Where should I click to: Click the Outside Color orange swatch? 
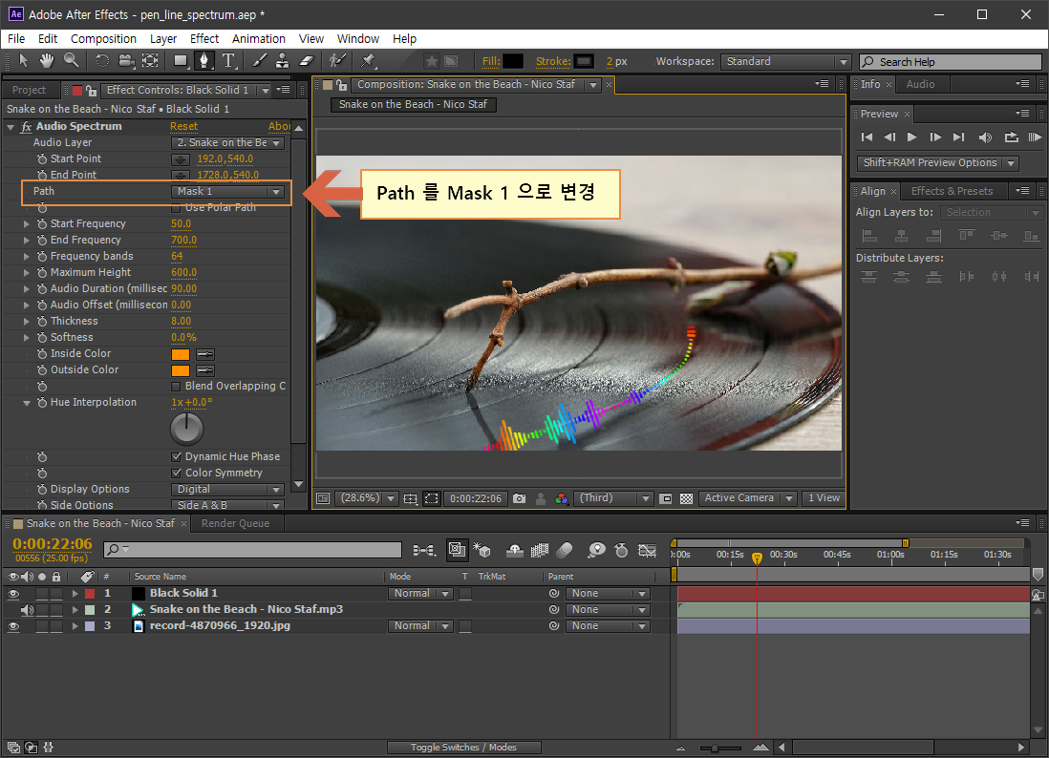[x=180, y=370]
